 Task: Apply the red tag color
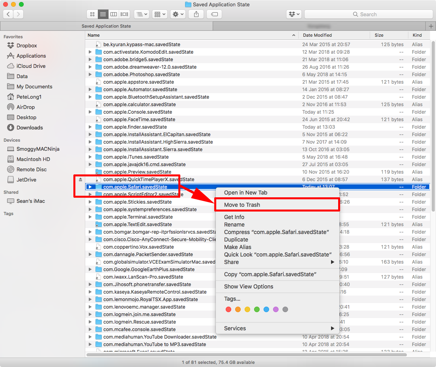point(228,309)
